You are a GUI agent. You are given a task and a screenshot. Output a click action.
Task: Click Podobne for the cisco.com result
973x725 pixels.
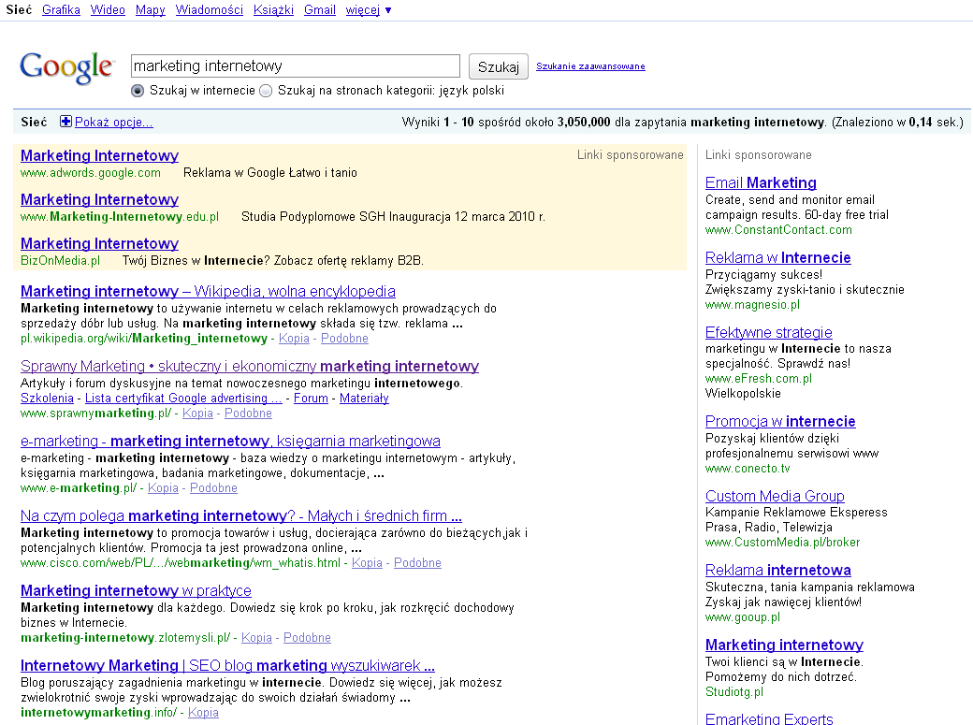point(417,563)
